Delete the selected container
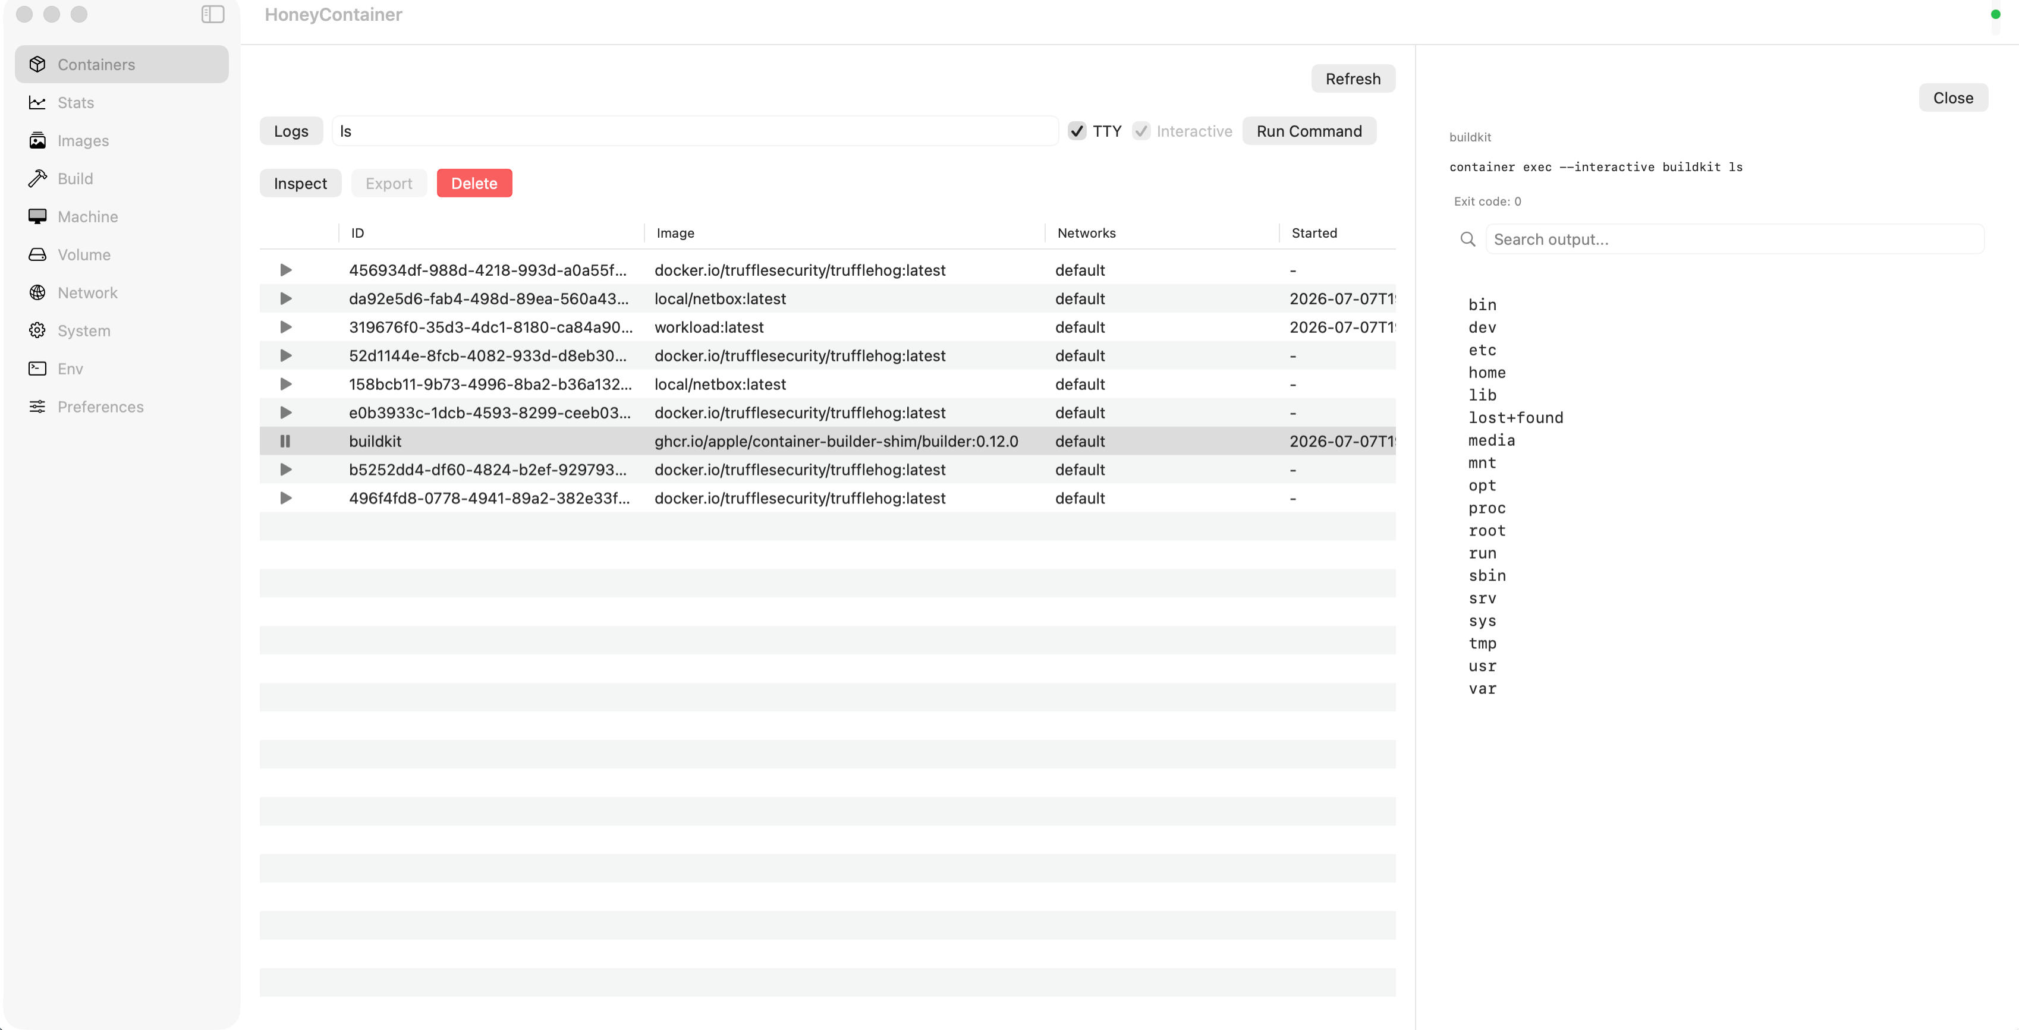The width and height of the screenshot is (2019, 1030). tap(474, 183)
